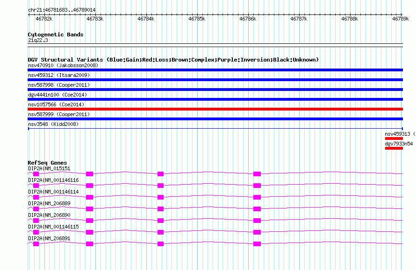Open the nsv587998 (Cooper2011) variant label
Image resolution: width=416 pixels, height=270 pixels.
(59, 85)
